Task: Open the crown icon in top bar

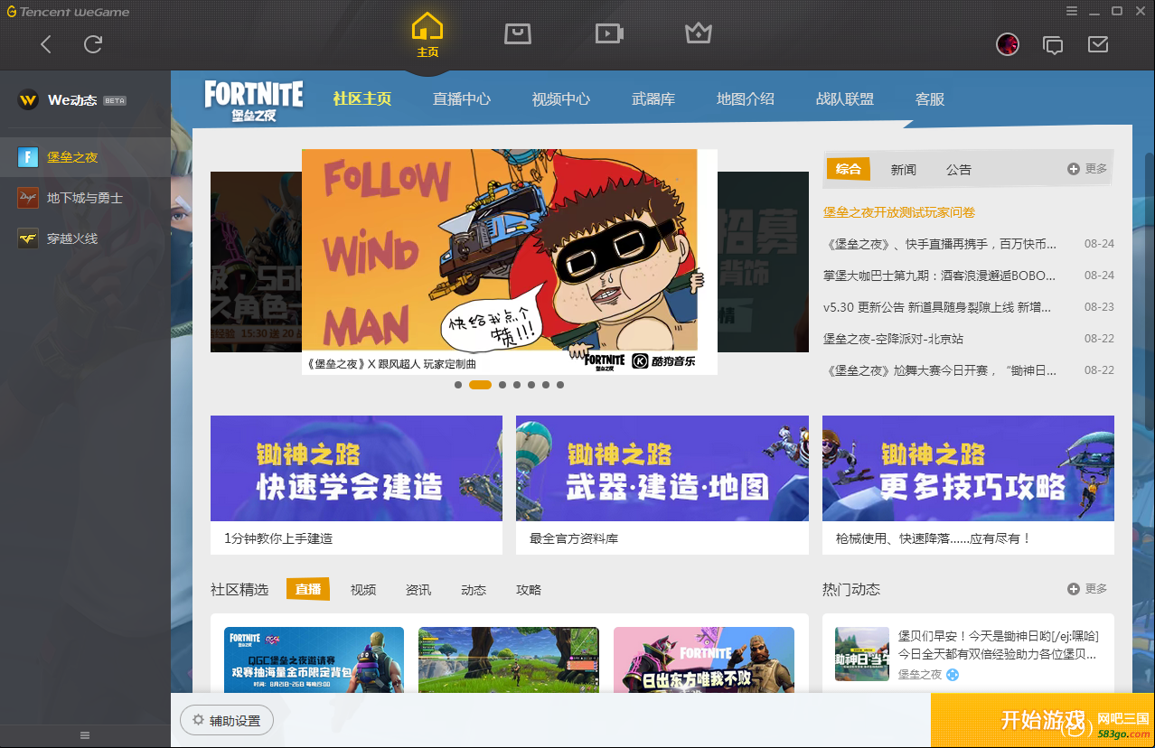Action: click(699, 33)
